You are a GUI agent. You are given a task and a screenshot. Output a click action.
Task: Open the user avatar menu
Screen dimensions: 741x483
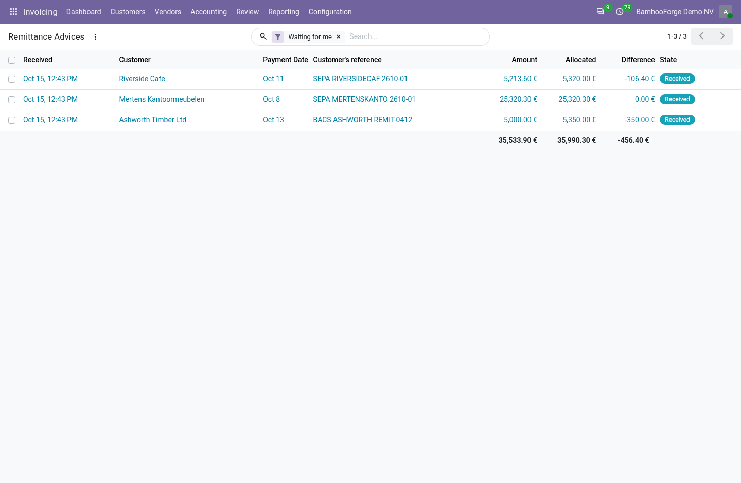[x=726, y=11]
